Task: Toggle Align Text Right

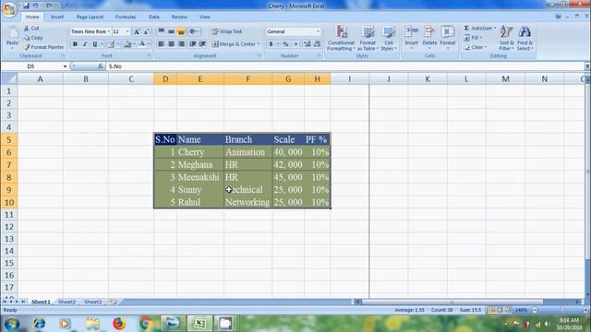Action: click(181, 44)
